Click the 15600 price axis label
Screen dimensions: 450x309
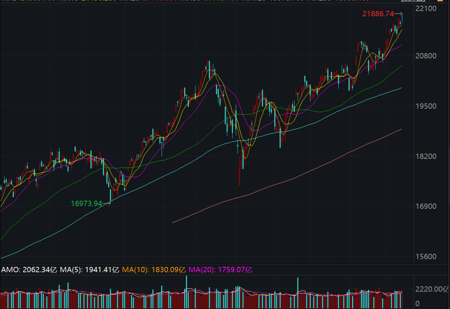[x=426, y=256]
